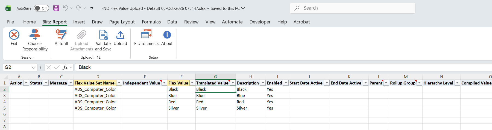Switch to the Insert tab
Viewport: 492px width, 130px height.
[79, 22]
